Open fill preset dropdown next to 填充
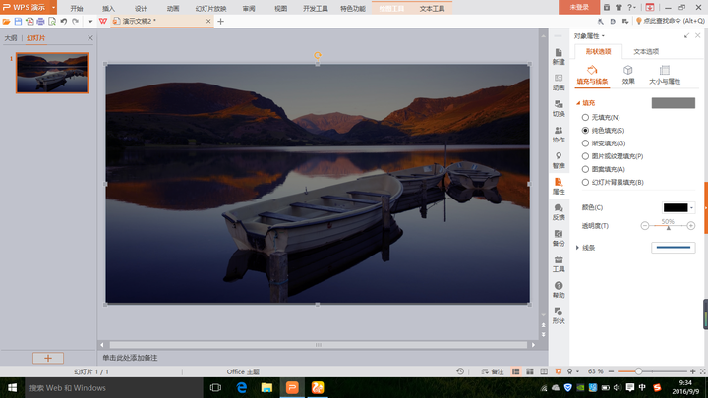 point(674,103)
